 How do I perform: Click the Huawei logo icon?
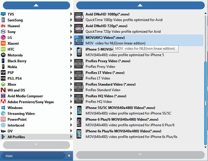(3, 26)
